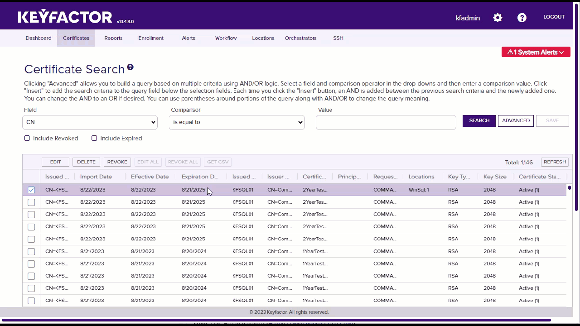Click the horizontal scrollbar at page bottom
The width and height of the screenshot is (580, 326).
point(276,320)
